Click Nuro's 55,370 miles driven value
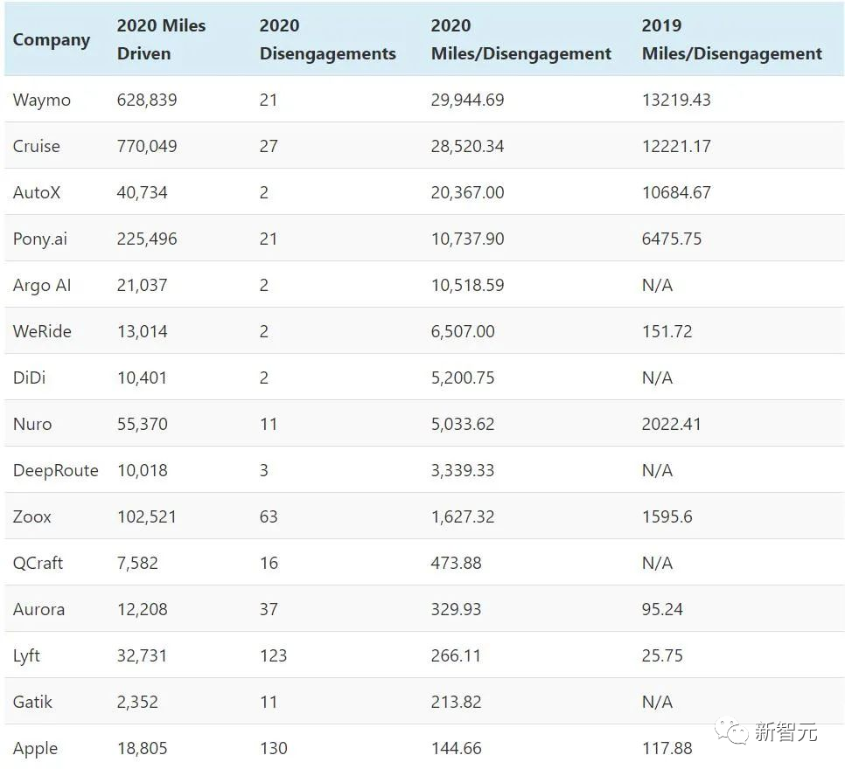The image size is (845, 769). 143,424
